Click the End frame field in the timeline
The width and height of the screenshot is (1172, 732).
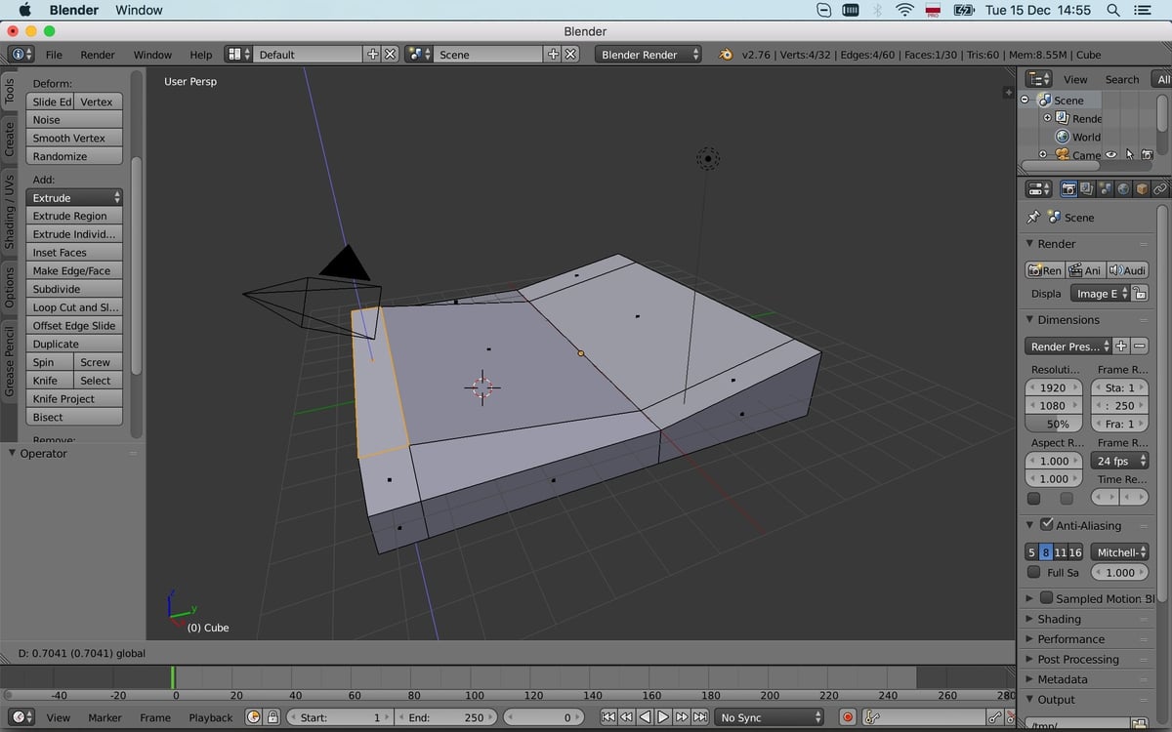[444, 716]
